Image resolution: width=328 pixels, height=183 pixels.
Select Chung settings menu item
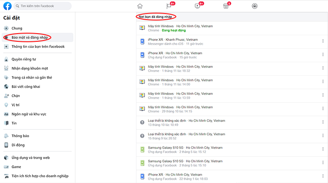click(x=37, y=28)
